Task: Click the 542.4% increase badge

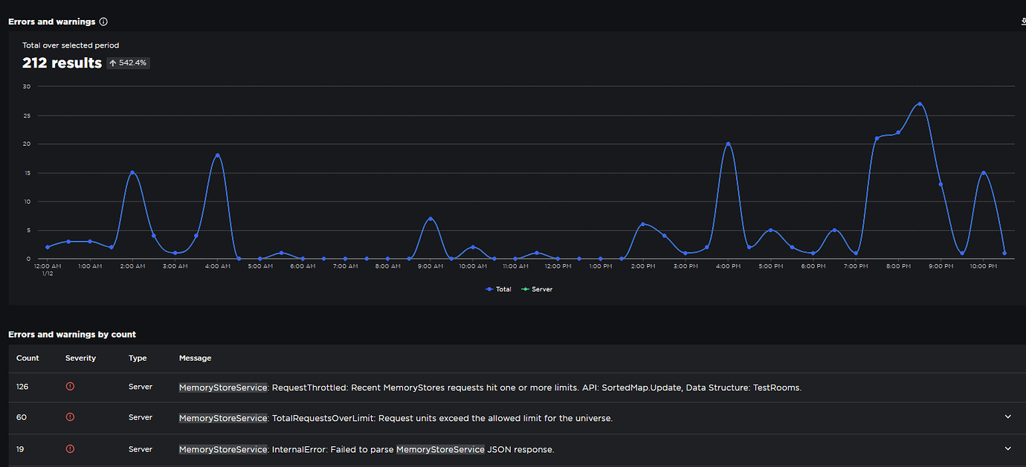Action: click(128, 62)
